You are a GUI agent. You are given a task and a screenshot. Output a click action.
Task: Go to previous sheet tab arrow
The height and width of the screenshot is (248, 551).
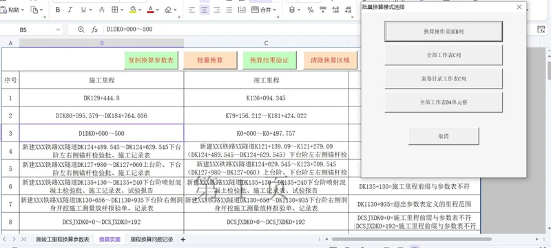coord(4,239)
